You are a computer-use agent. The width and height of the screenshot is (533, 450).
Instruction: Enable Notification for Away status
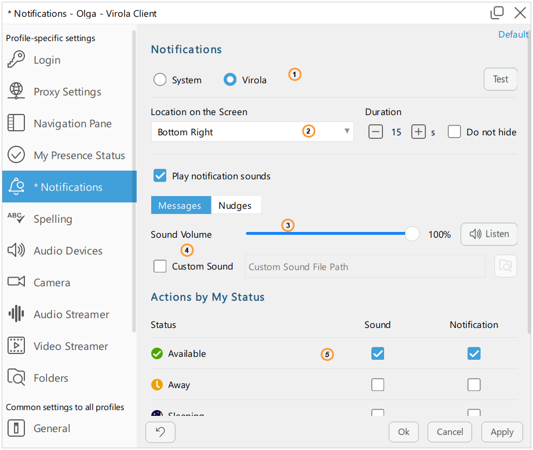click(x=474, y=385)
